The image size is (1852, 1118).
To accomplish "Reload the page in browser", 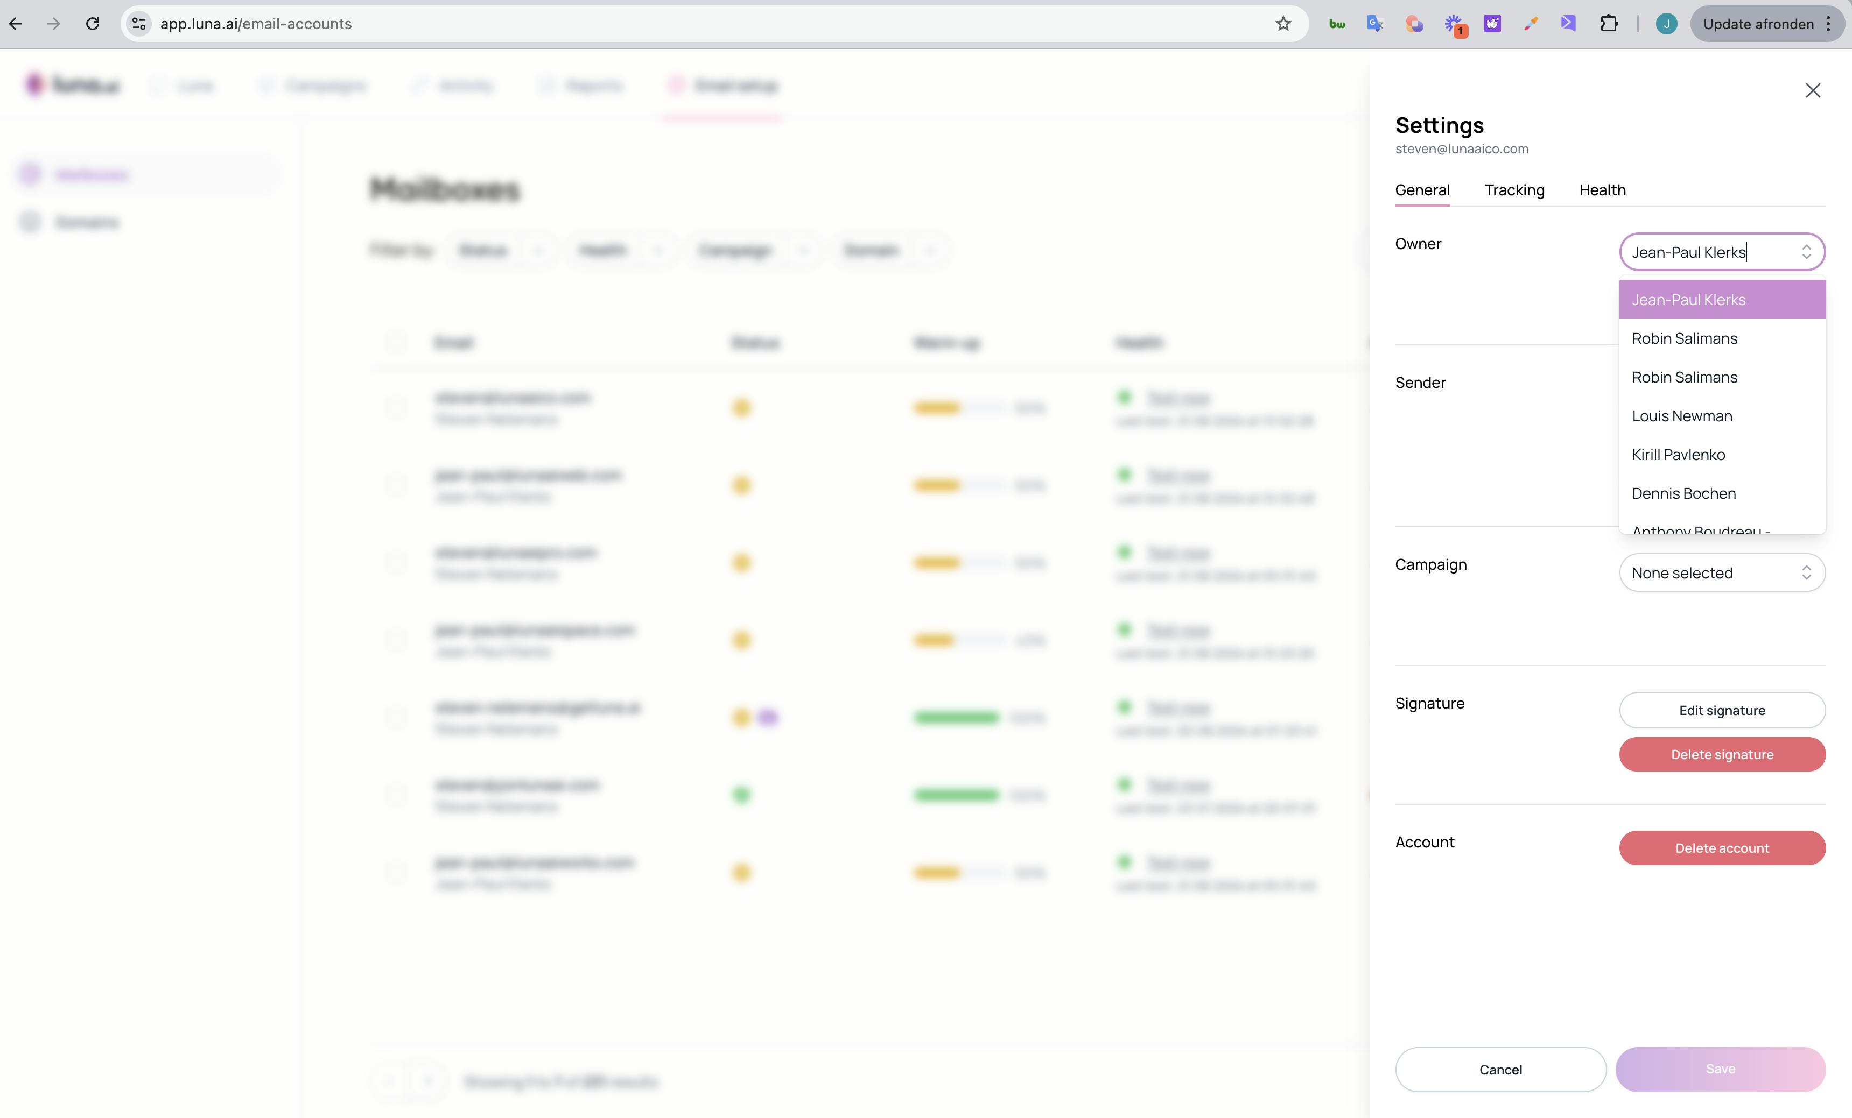I will click(x=93, y=24).
